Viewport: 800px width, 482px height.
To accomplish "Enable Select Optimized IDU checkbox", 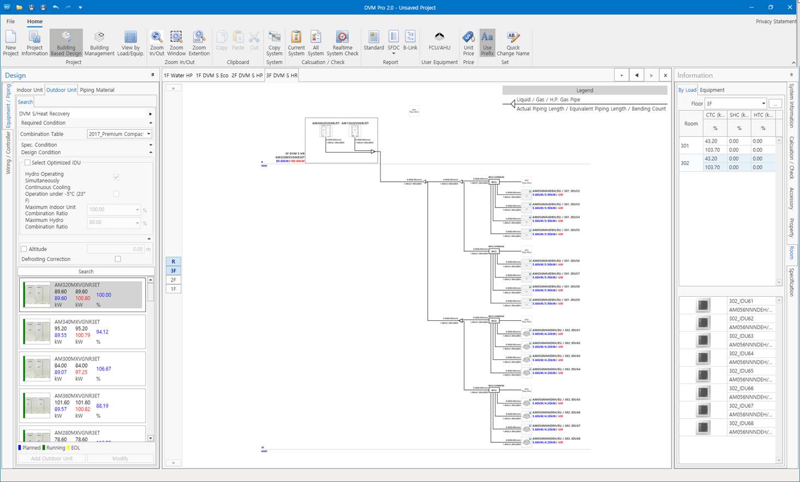I will coord(27,163).
